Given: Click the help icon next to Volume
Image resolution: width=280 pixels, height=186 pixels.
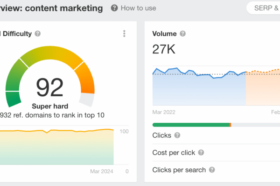Looking at the screenshot, I should point(182,33).
